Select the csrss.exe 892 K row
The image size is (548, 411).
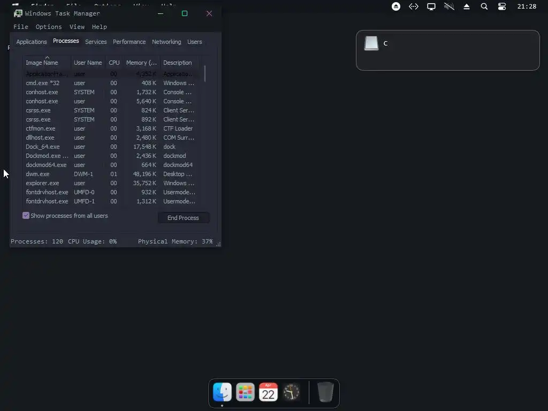click(x=111, y=119)
